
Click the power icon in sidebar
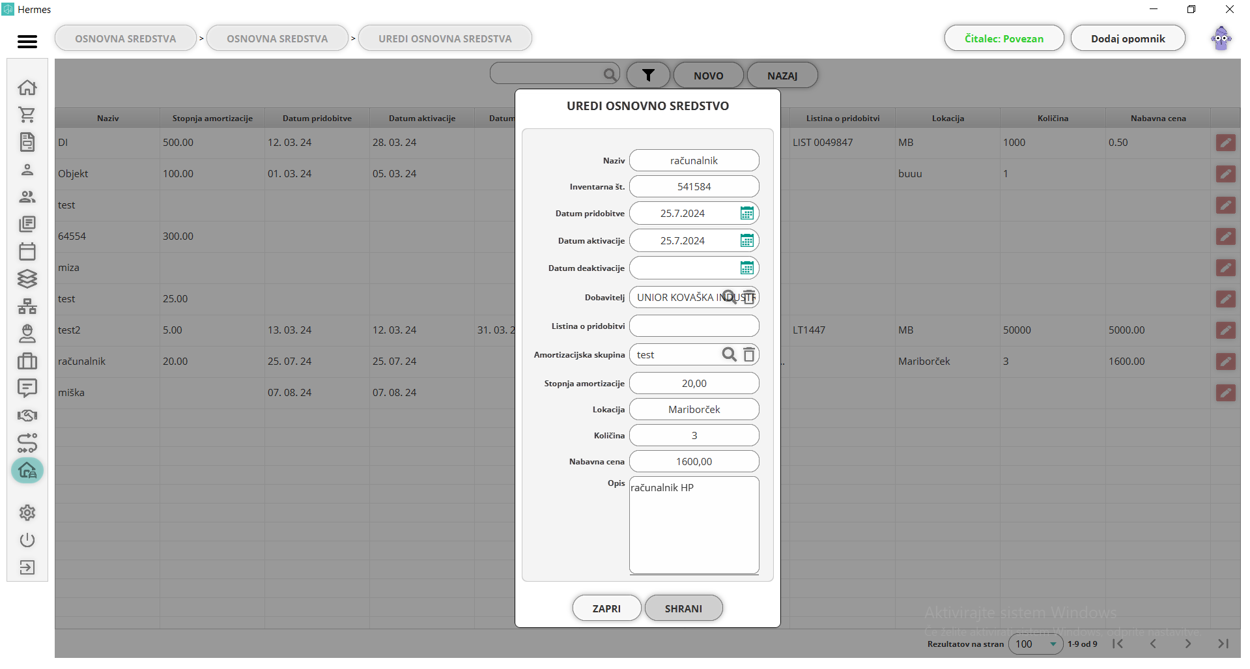(x=27, y=540)
